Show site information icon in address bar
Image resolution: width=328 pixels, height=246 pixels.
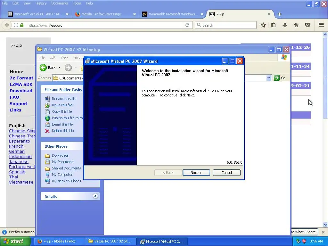16,25
